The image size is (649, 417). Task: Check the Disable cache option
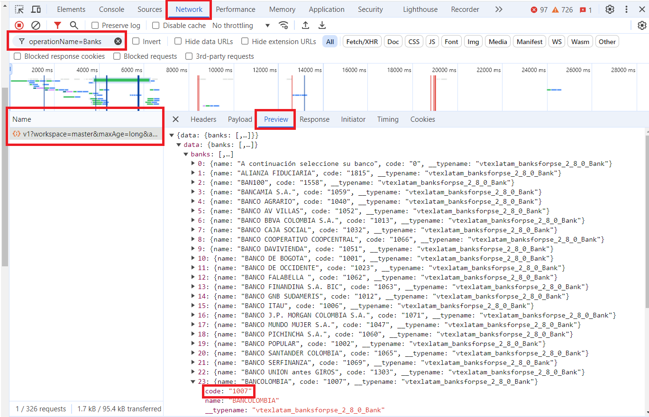pos(156,25)
